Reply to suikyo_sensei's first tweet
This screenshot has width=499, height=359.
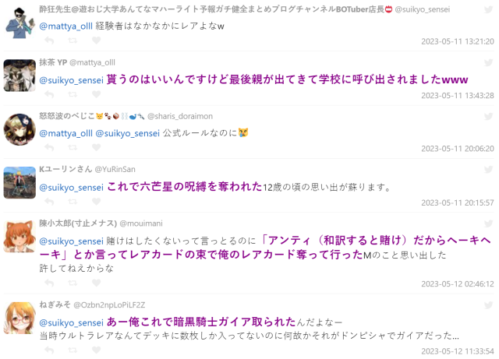pos(49,40)
